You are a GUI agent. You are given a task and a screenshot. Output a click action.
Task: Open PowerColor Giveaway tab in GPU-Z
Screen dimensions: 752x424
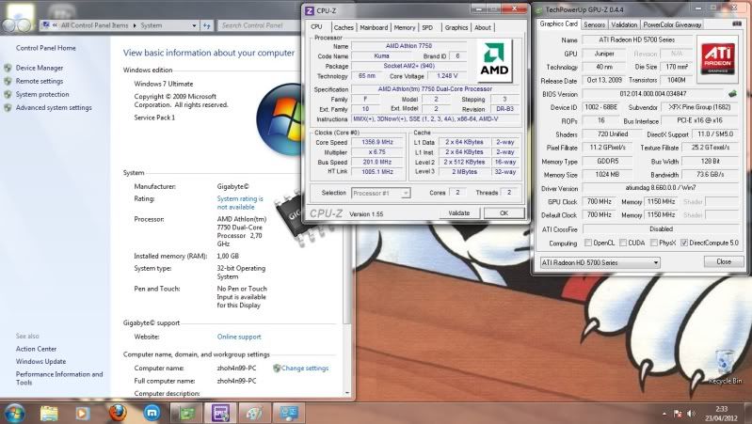(x=672, y=24)
